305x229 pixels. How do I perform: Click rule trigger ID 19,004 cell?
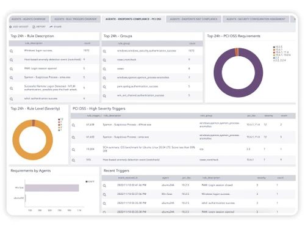[90, 149]
